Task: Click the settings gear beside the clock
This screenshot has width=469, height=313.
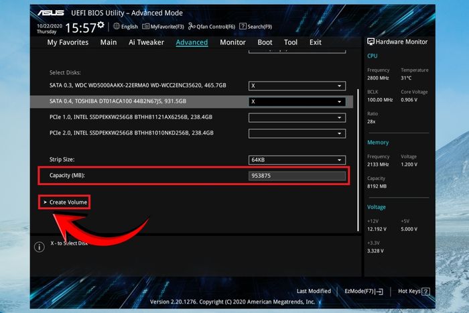Action: coord(100,25)
